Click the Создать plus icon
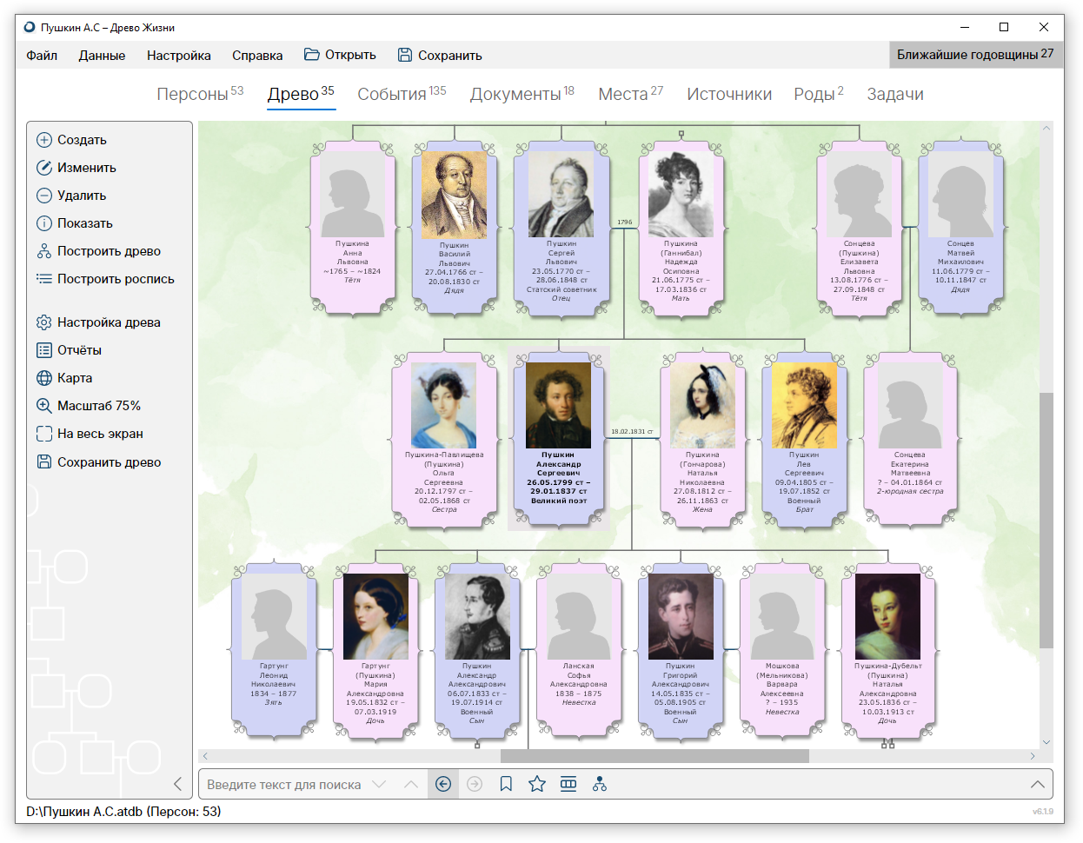Viewport: 1083px width, 843px height. (44, 140)
